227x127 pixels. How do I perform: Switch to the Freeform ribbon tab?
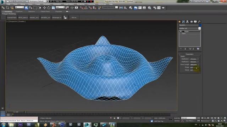coord(19,12)
